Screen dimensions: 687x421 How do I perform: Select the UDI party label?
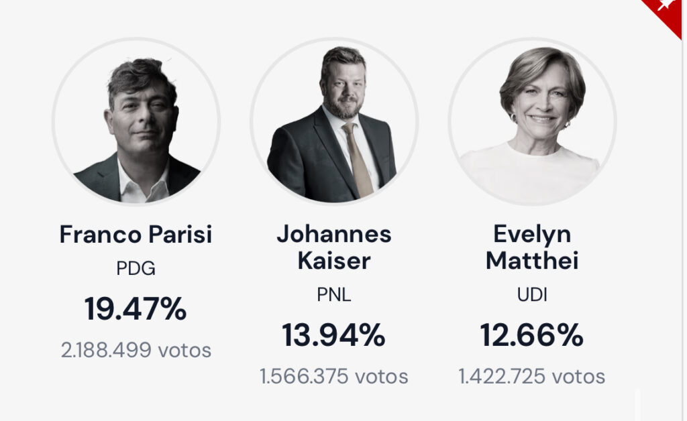(x=532, y=295)
